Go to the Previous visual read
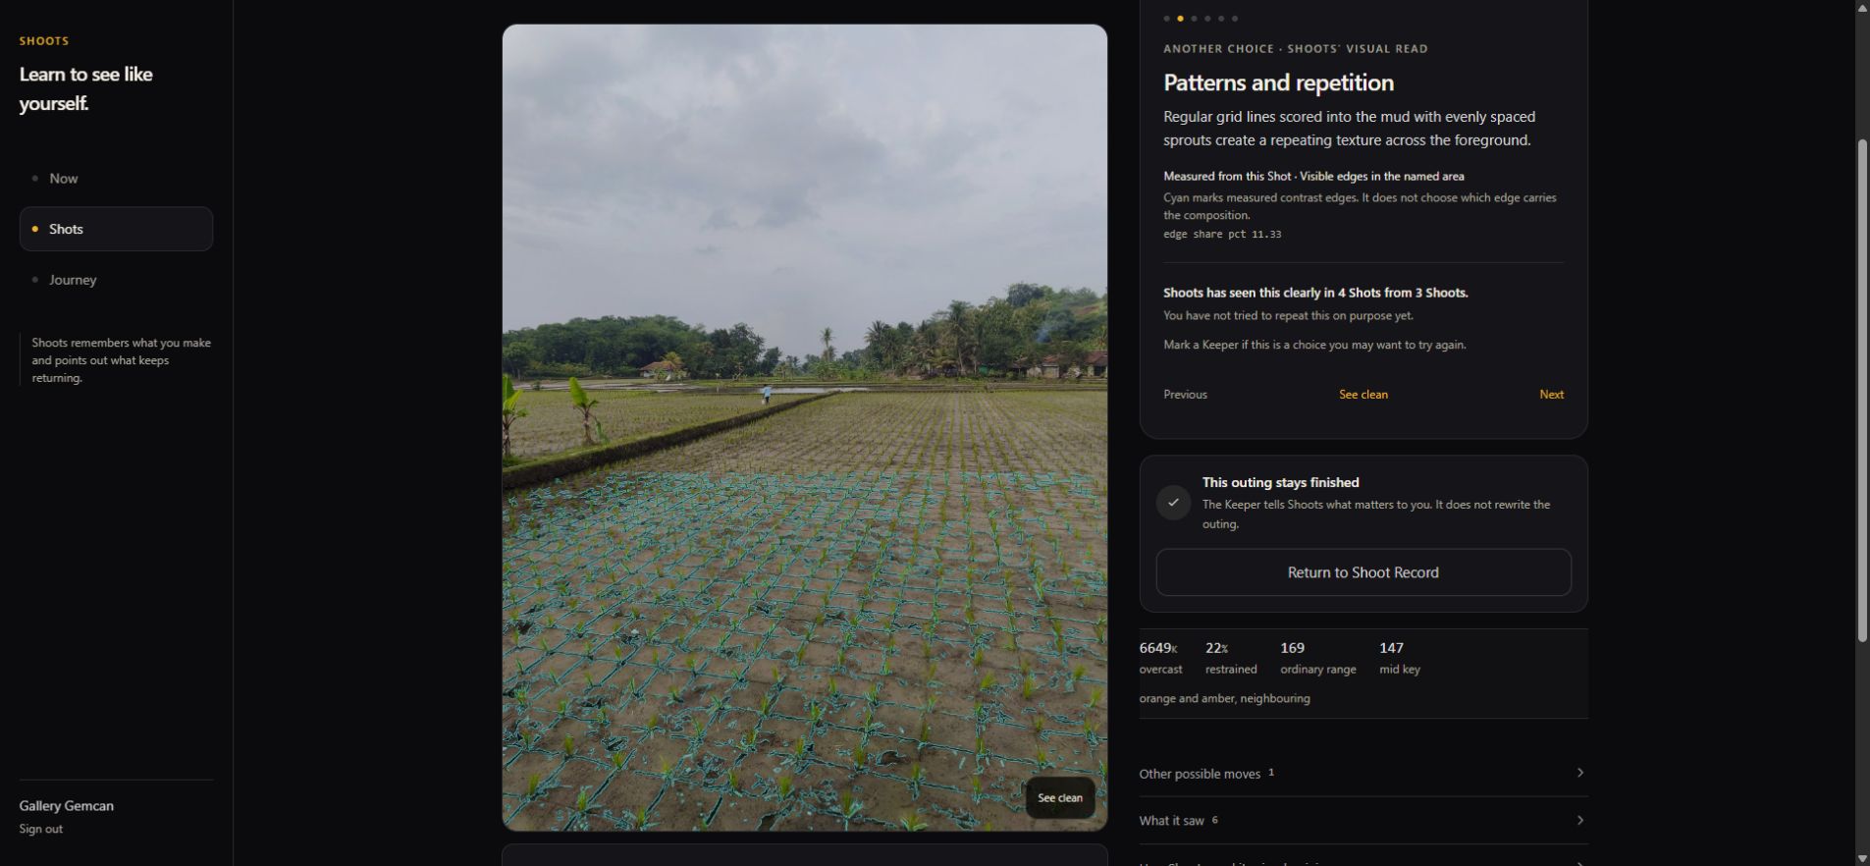 (x=1185, y=395)
